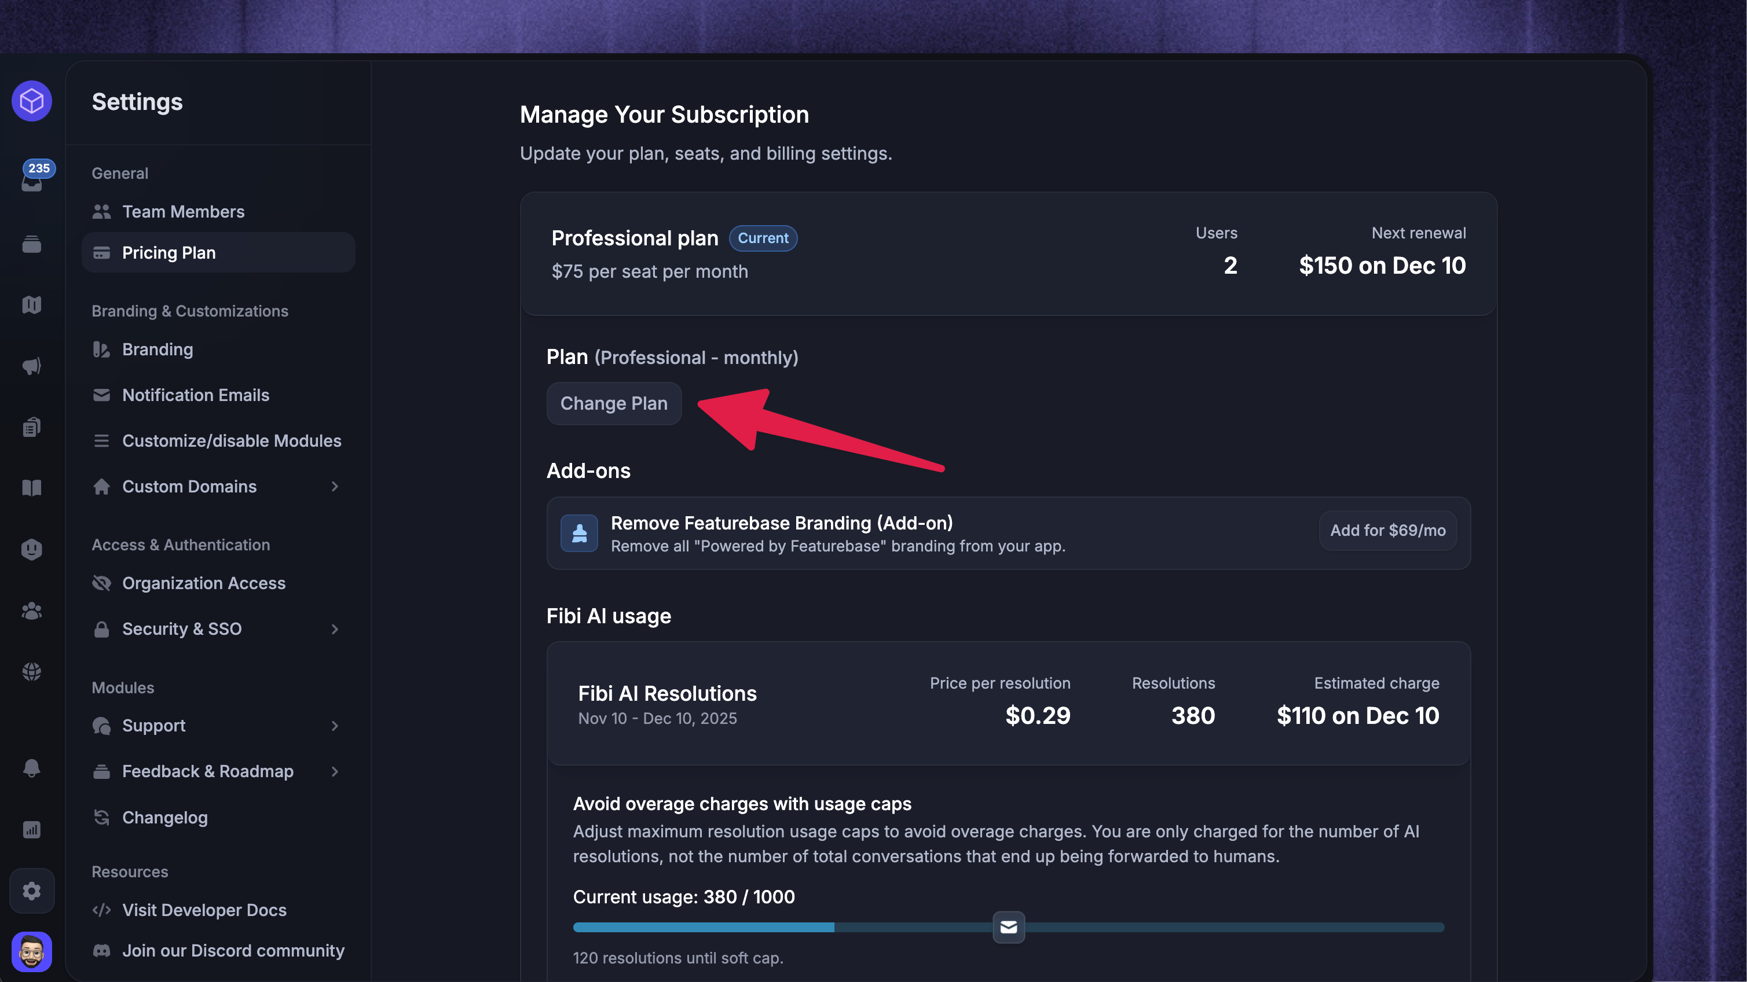Image resolution: width=1747 pixels, height=982 pixels.
Task: Click the Customize/disable Modules list icon
Action: pyautogui.click(x=101, y=441)
